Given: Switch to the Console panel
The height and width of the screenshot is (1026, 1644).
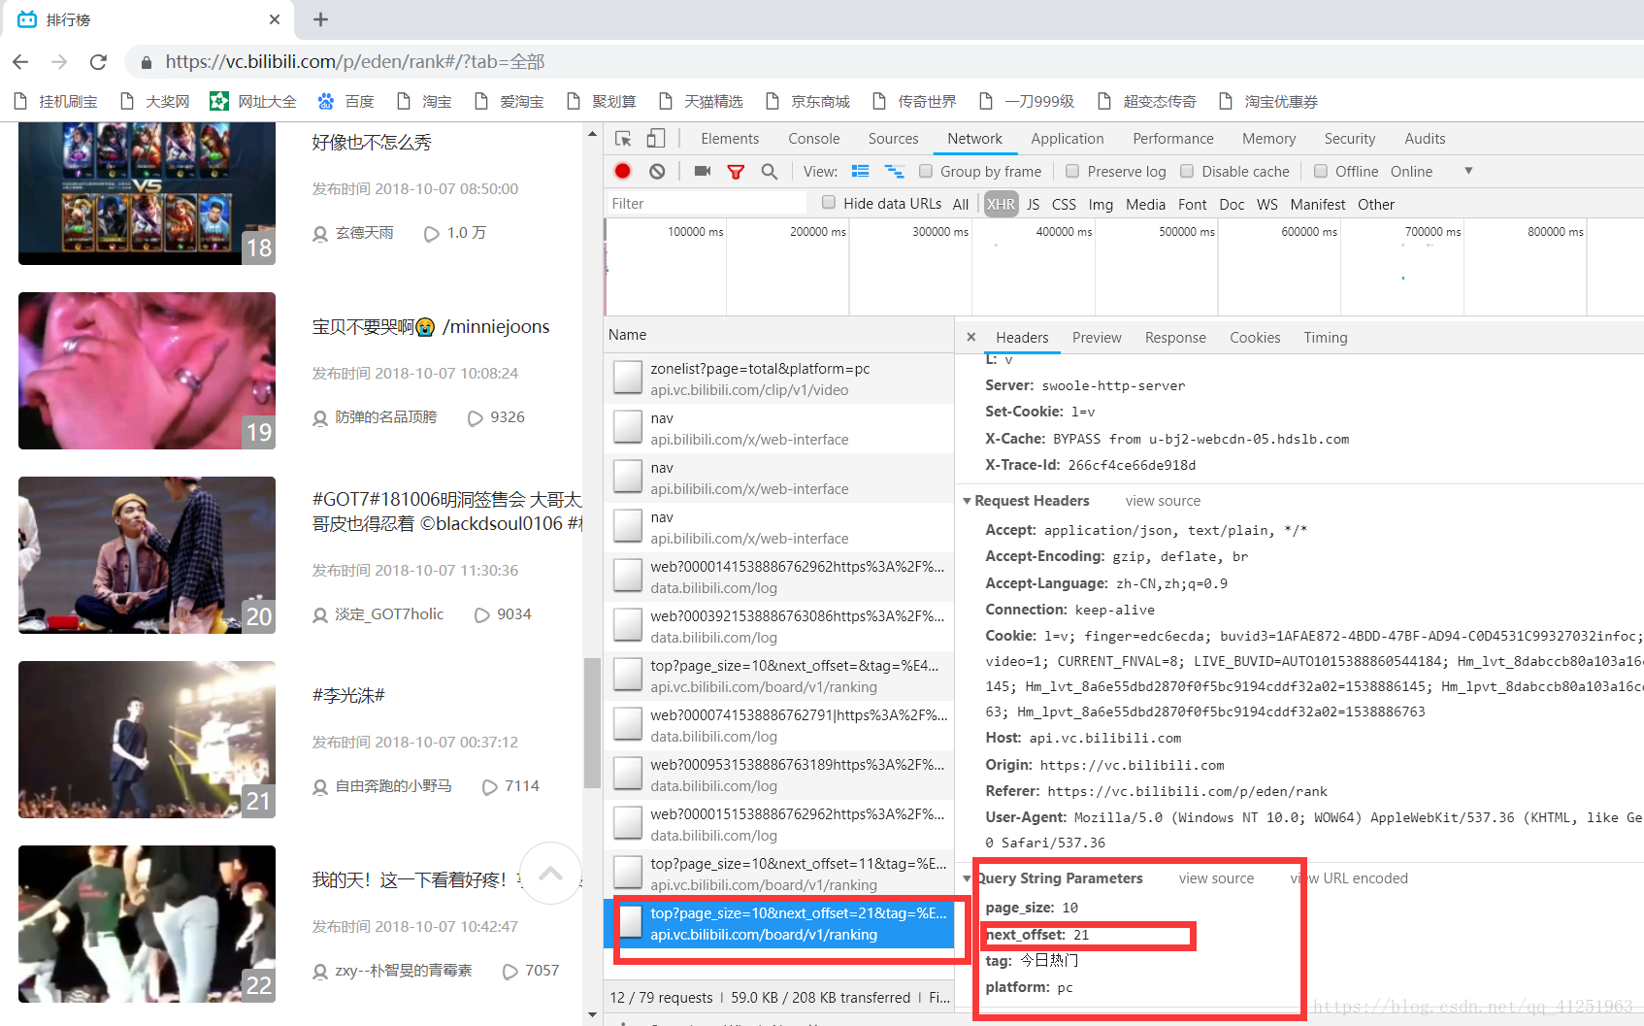Looking at the screenshot, I should click(x=814, y=139).
